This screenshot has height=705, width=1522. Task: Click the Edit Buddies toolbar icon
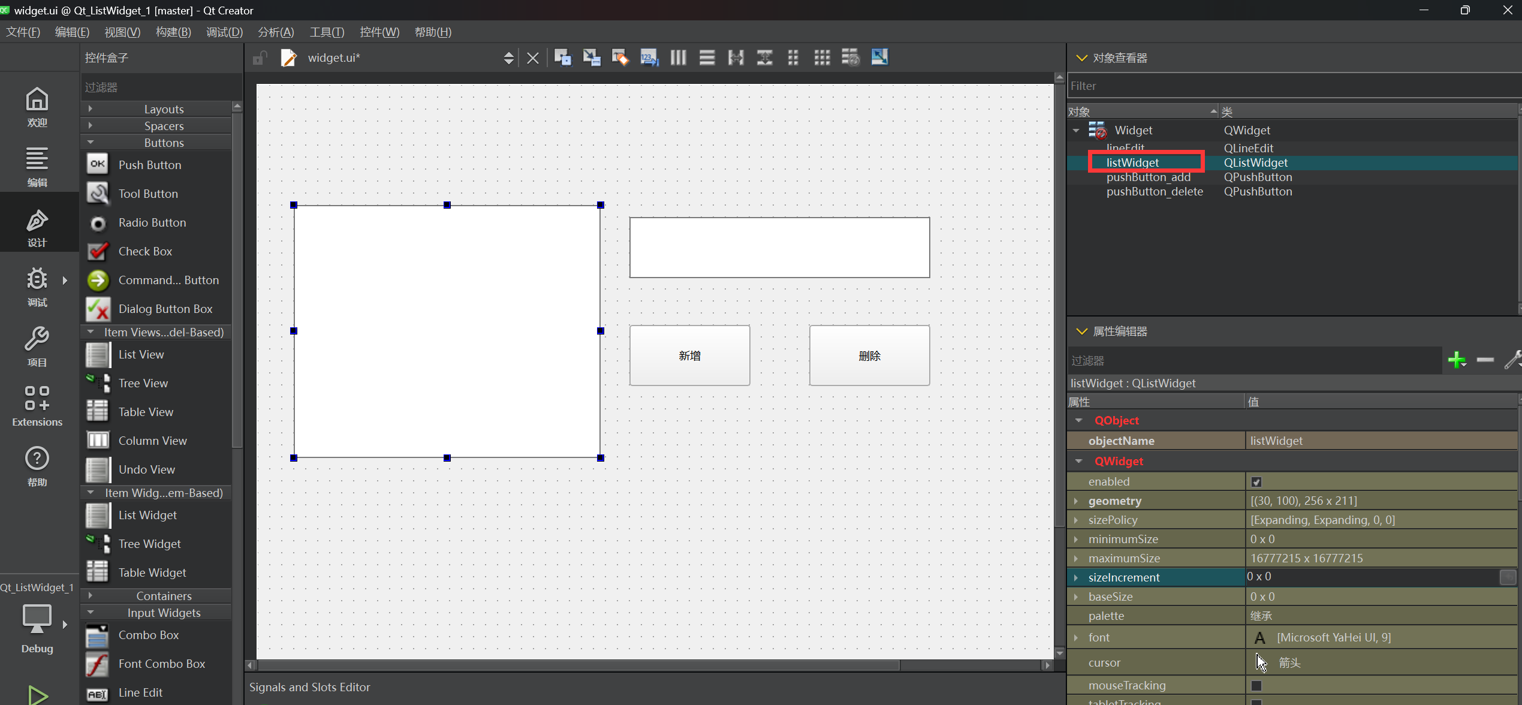620,58
